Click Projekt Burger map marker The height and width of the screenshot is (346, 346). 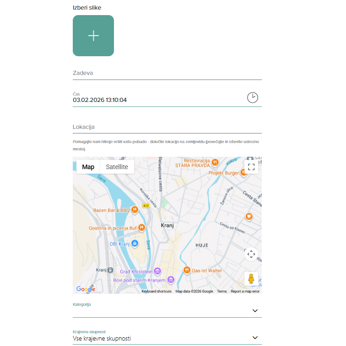tap(243, 173)
